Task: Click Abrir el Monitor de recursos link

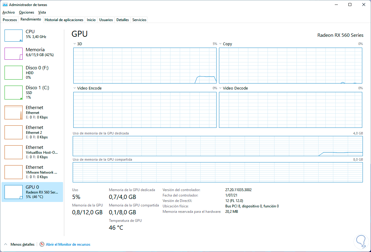Action: (x=68, y=244)
